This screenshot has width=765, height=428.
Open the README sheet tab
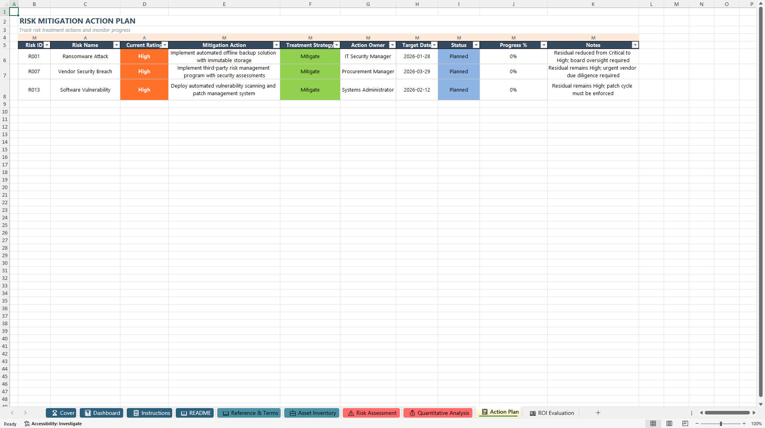(x=195, y=413)
